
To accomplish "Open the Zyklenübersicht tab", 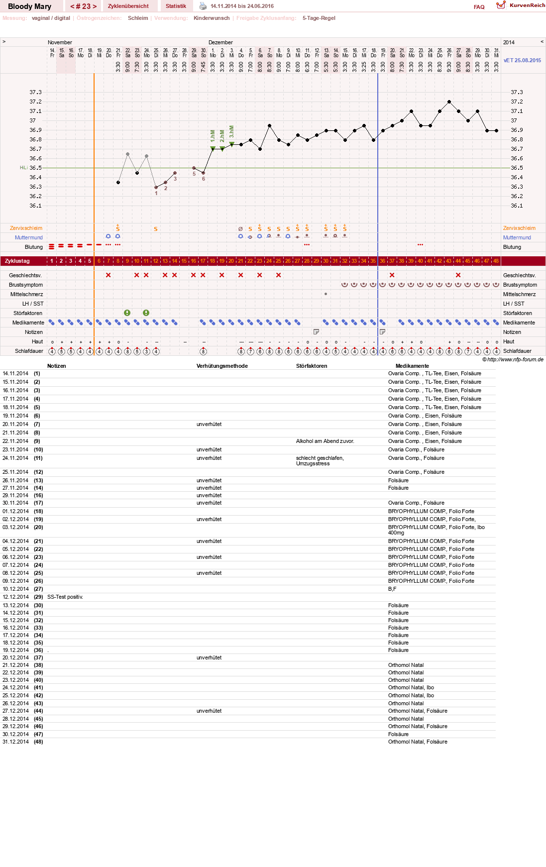I will point(128,6).
